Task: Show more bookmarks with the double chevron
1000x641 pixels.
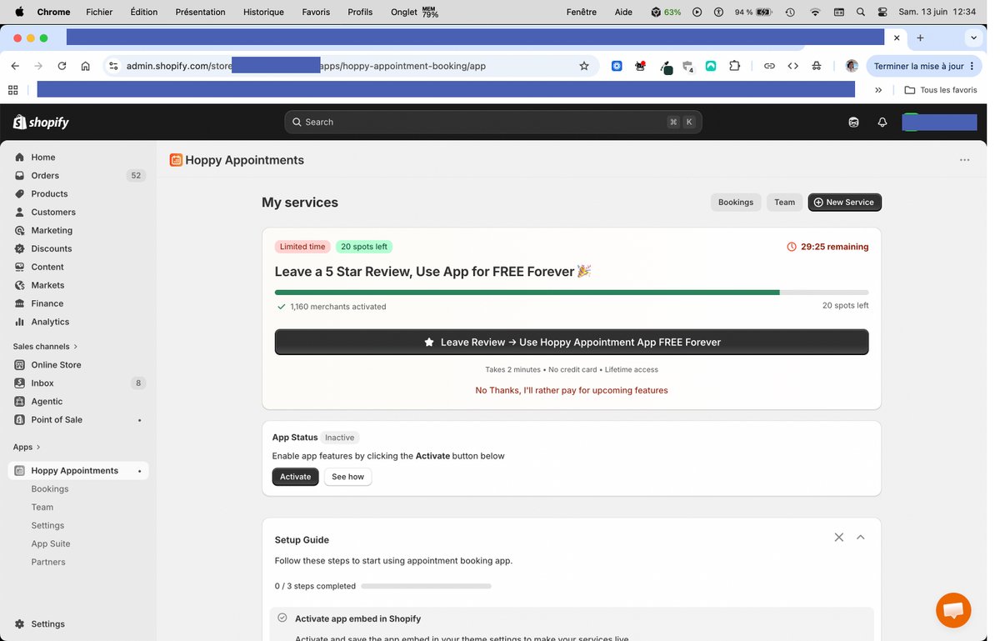Action: point(878,90)
